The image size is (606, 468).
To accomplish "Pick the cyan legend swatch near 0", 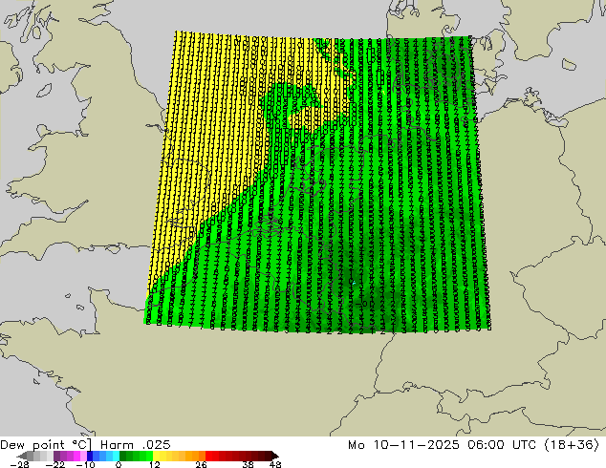I will [x=116, y=456].
